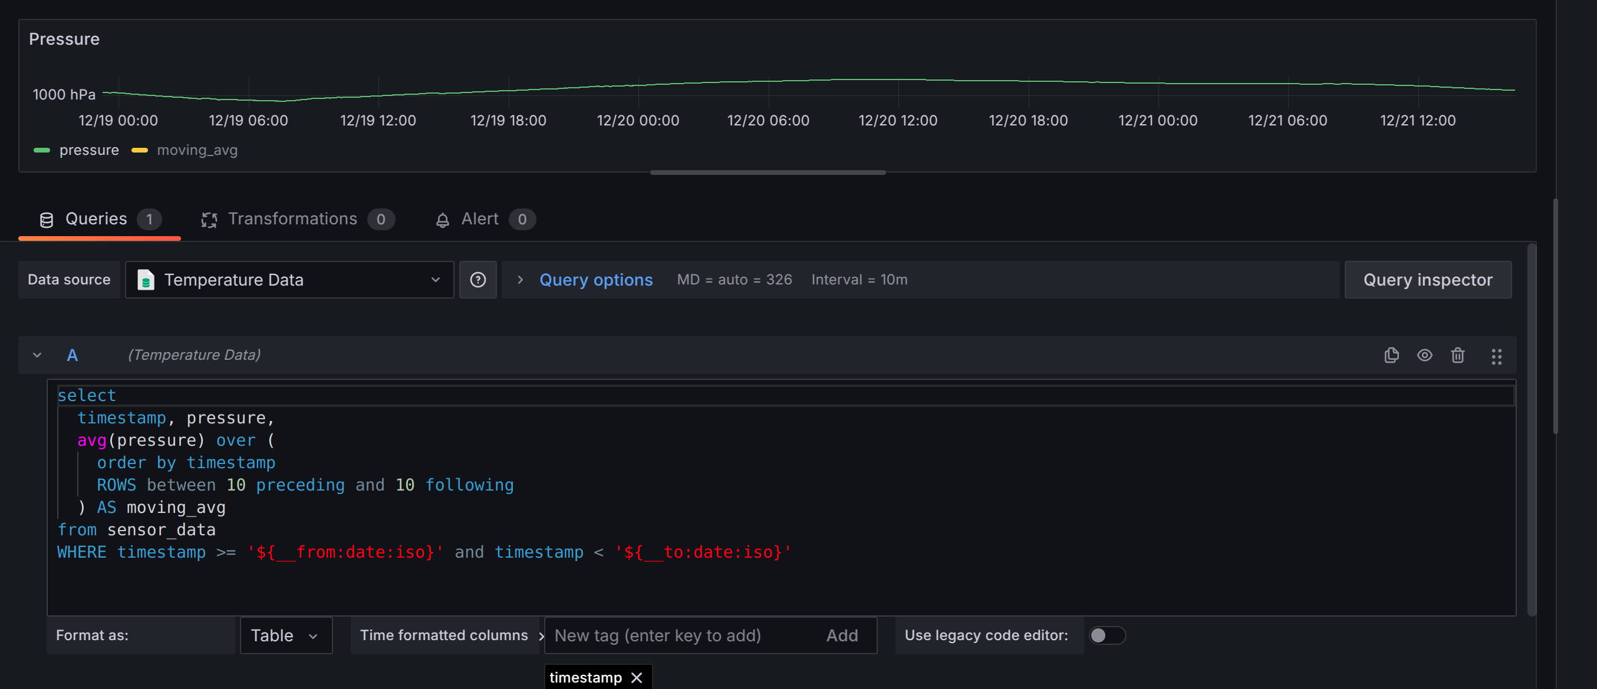Viewport: 1597px width, 689px height.
Task: Remove the timestamp tag with X
Action: [x=637, y=677]
